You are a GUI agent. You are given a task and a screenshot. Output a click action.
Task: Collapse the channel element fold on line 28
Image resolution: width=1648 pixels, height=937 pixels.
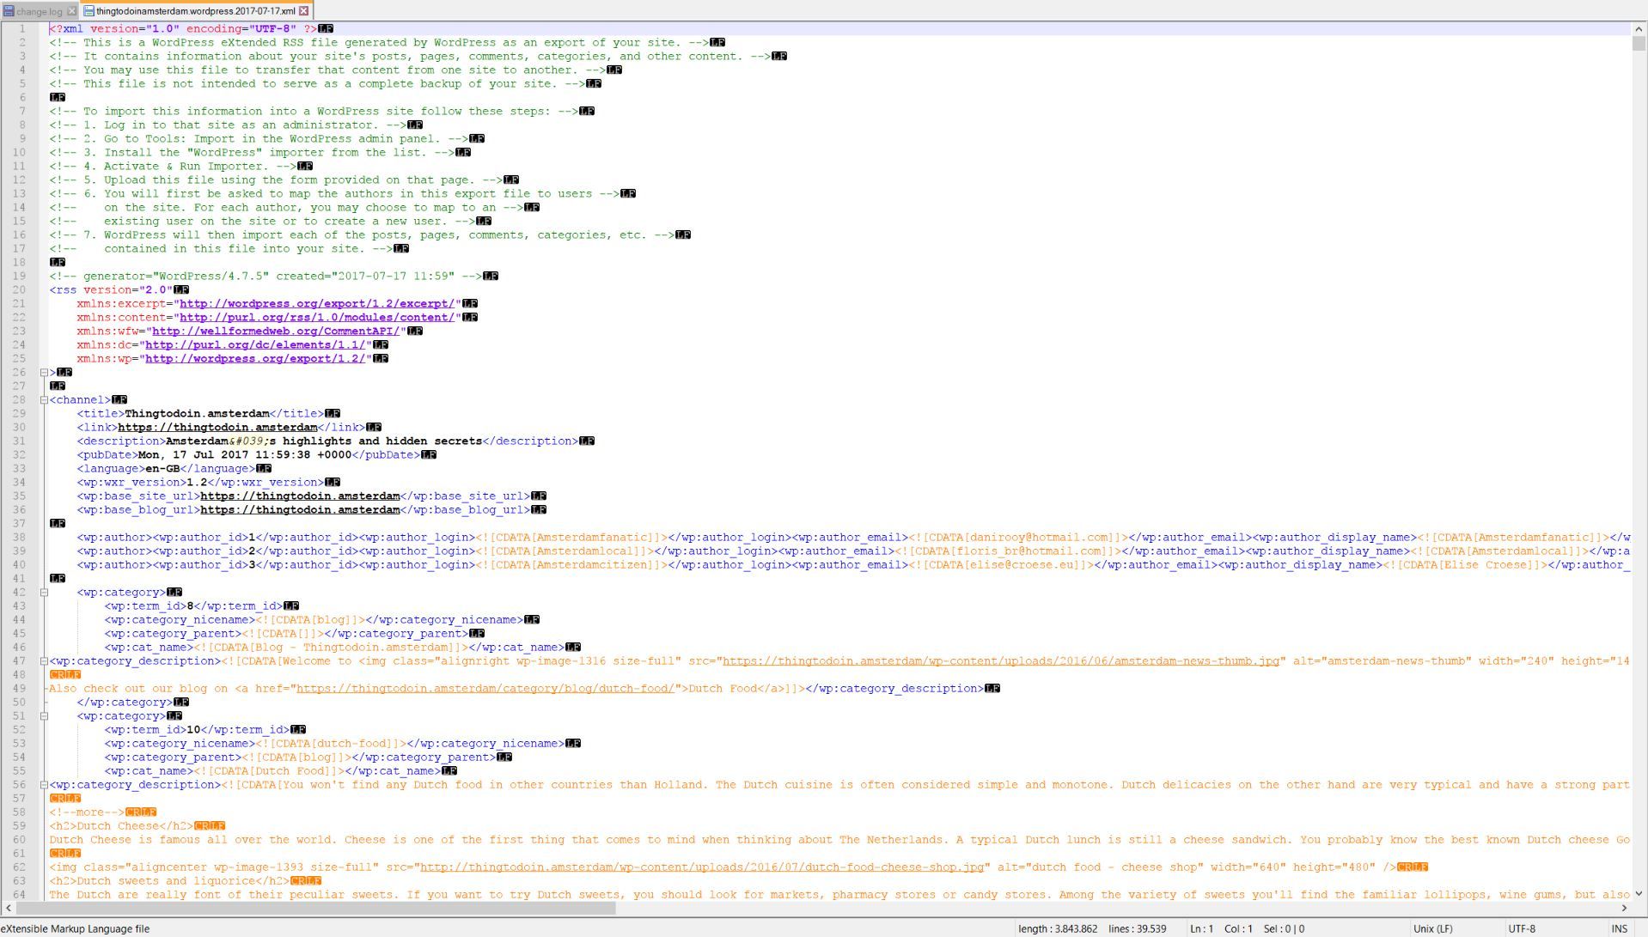44,400
